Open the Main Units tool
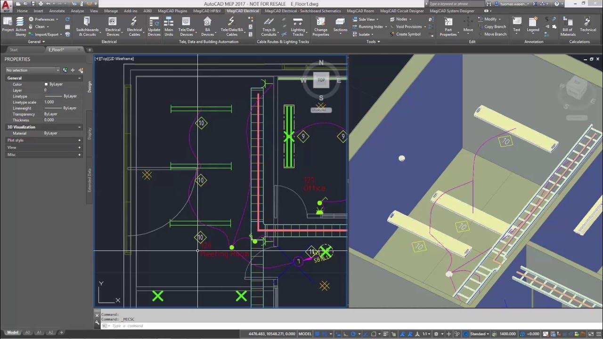 pos(169,26)
